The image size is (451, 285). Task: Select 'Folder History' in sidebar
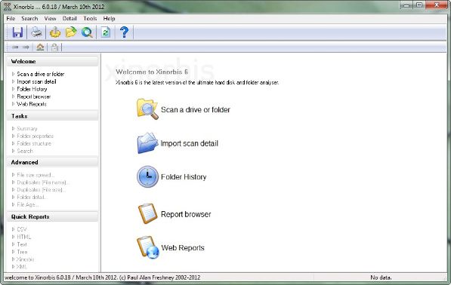pyautogui.click(x=32, y=89)
